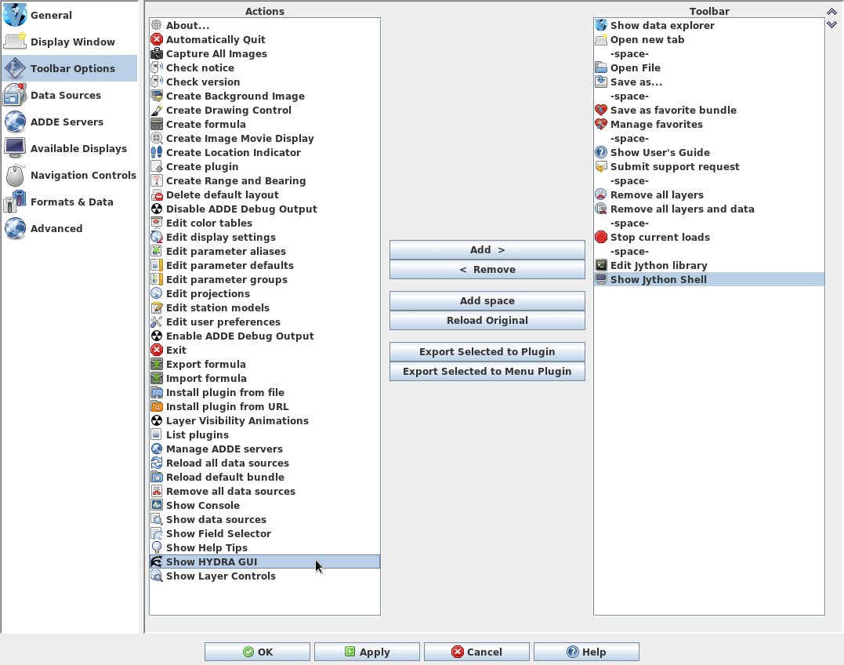This screenshot has width=844, height=665.
Task: Click the red X icon for Automatically Quit
Action: coord(157,39)
